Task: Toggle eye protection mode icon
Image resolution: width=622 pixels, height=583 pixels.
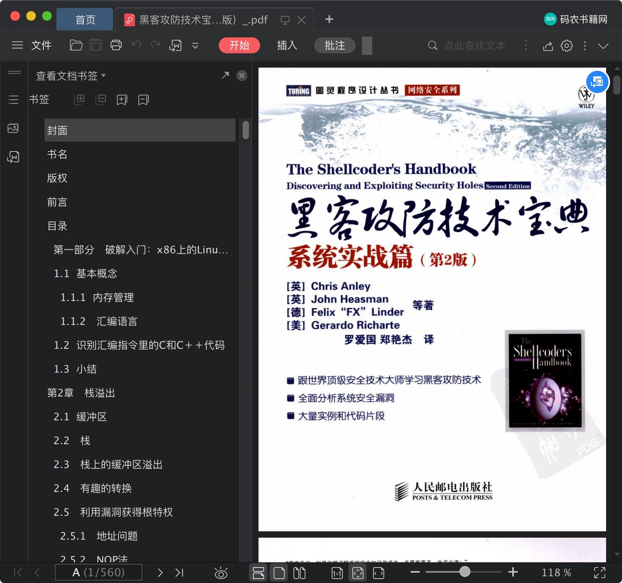Action: (x=221, y=573)
